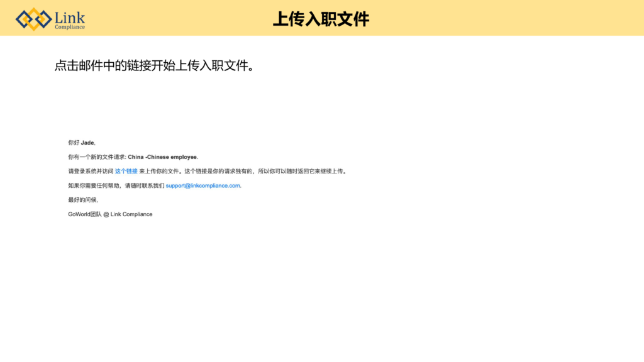Click the closing line 最好的问候
The height and width of the screenshot is (362, 644).
coord(82,200)
